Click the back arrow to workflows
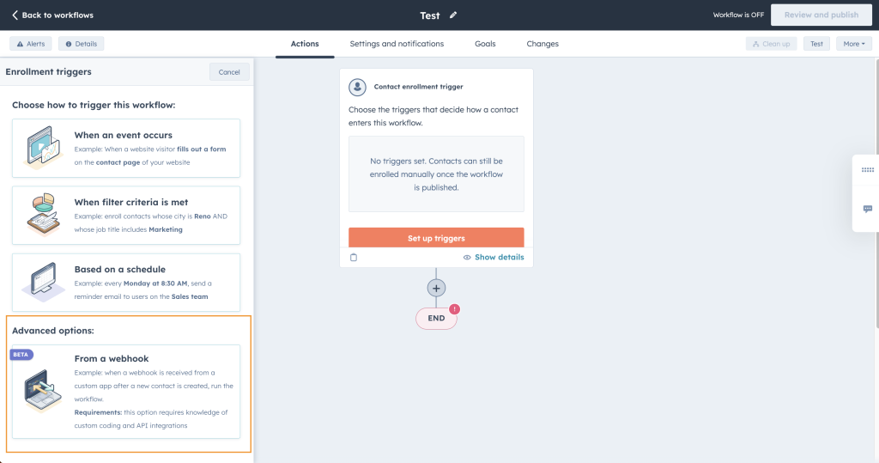This screenshot has width=879, height=463. [15, 15]
